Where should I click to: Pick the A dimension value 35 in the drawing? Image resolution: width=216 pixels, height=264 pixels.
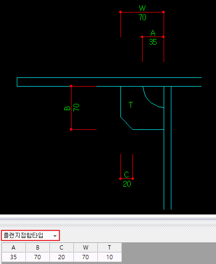(153, 42)
